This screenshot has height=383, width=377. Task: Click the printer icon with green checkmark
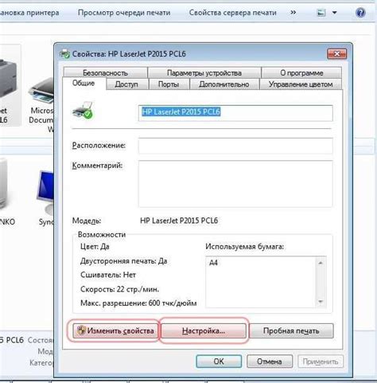tap(83, 110)
